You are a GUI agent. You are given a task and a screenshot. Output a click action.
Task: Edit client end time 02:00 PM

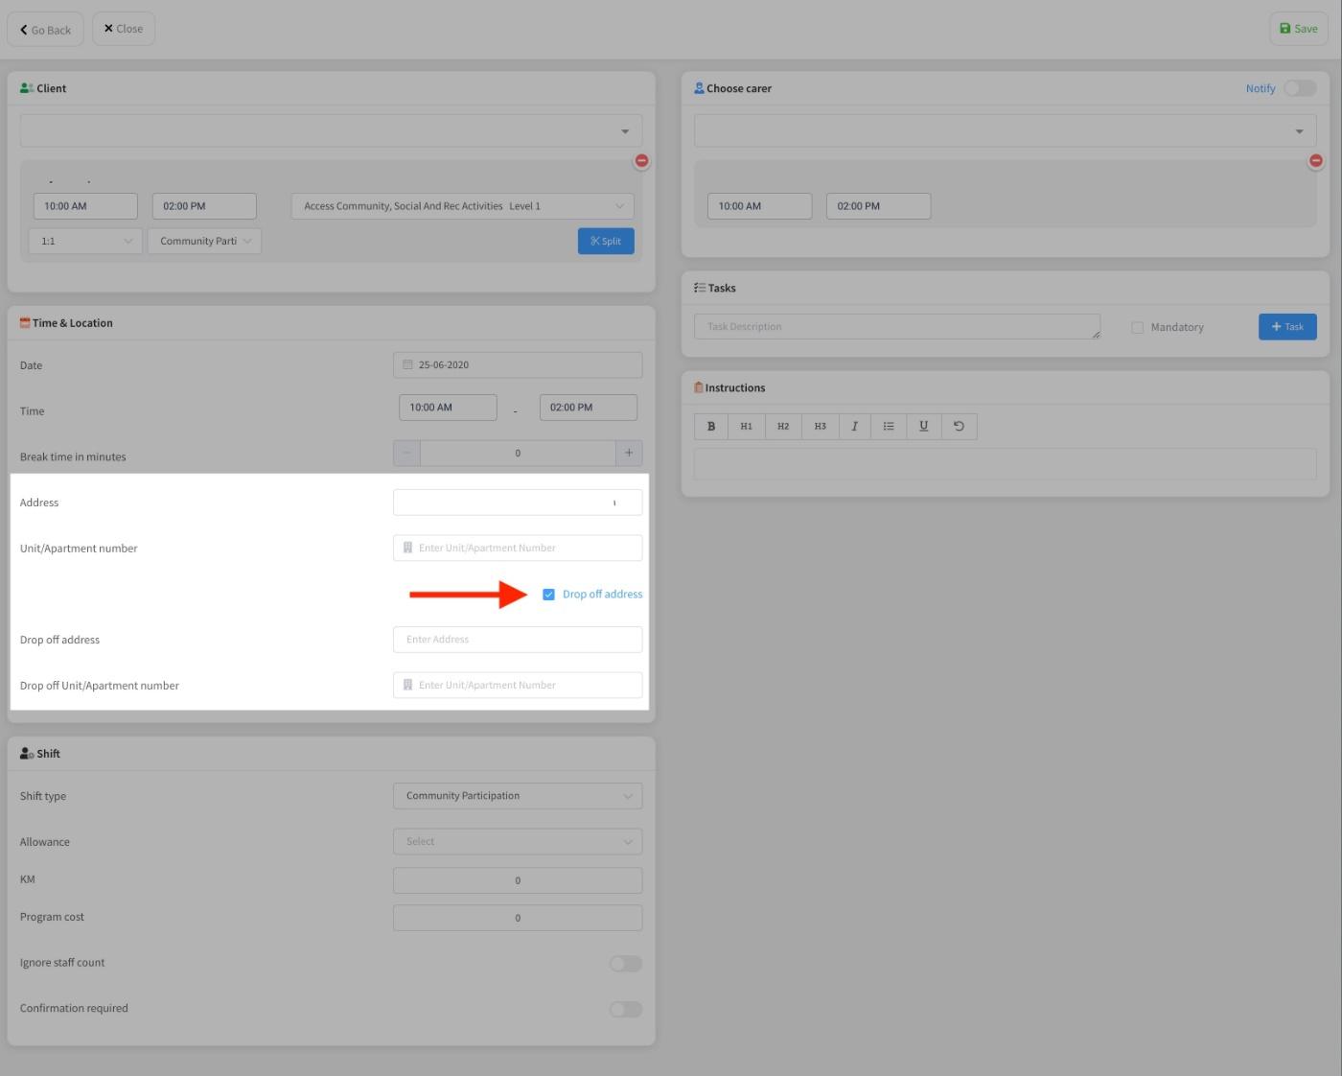[204, 206]
